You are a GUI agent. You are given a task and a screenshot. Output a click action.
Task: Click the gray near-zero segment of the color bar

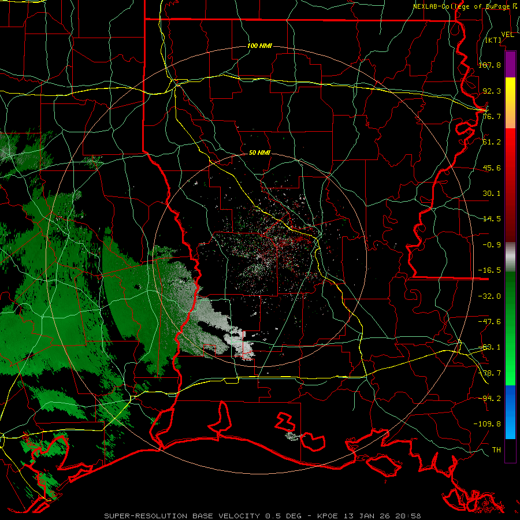click(510, 257)
